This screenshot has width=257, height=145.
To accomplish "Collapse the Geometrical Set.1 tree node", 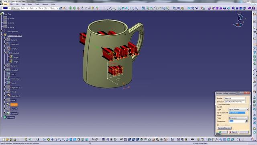I will coord(2,35).
